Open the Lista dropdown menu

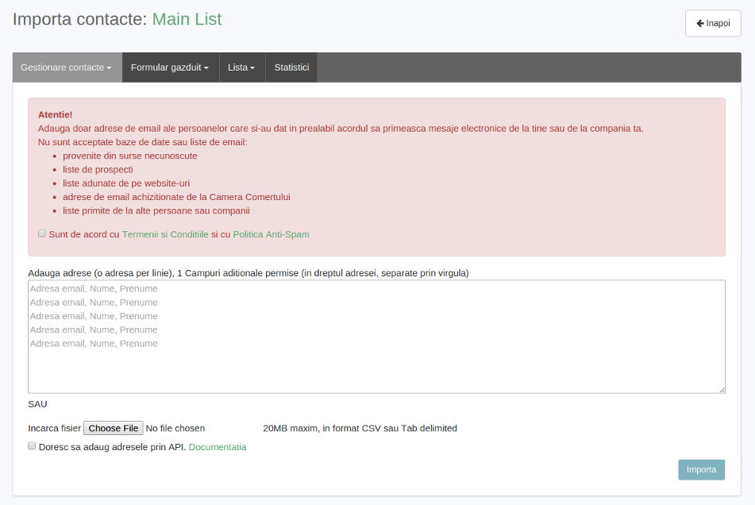coord(241,67)
